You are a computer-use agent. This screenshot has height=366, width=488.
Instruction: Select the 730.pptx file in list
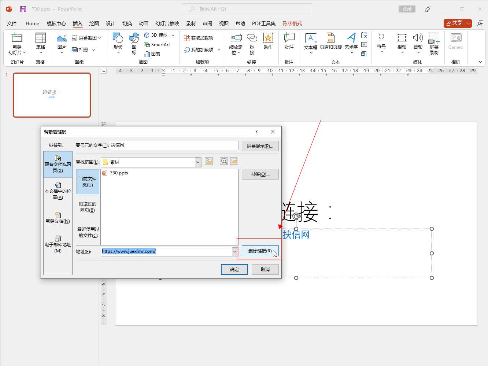tap(115, 173)
